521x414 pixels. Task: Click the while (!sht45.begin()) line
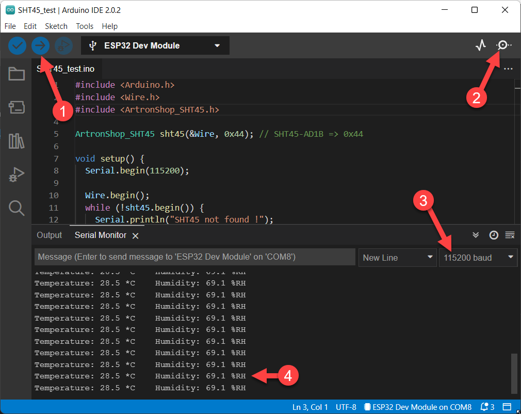[x=144, y=208]
